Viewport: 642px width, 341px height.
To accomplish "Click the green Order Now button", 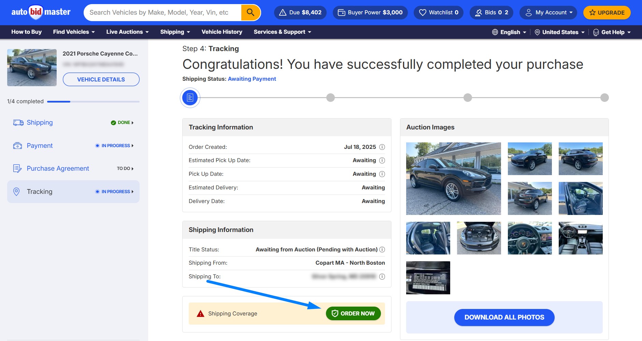I will click(x=353, y=313).
